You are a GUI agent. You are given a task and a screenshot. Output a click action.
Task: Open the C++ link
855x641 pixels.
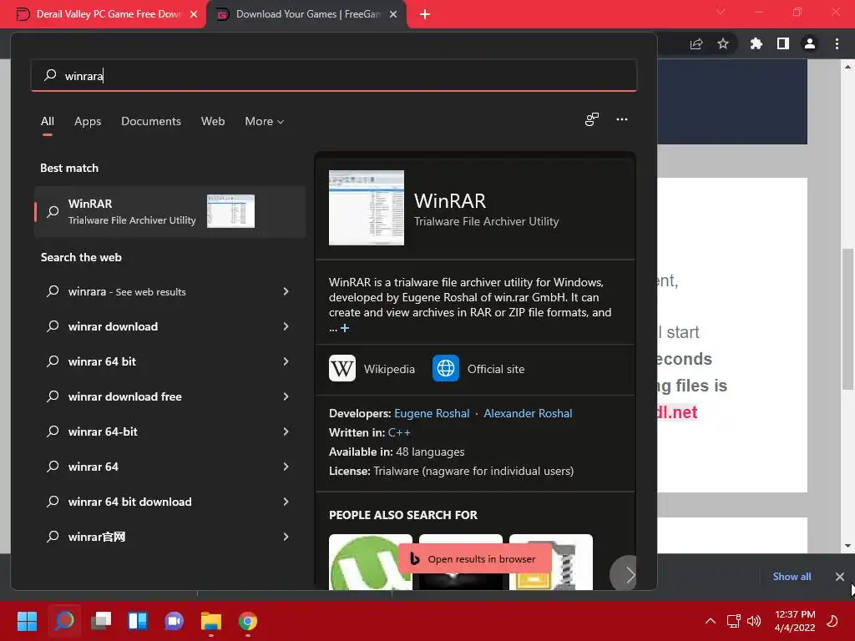pos(399,432)
